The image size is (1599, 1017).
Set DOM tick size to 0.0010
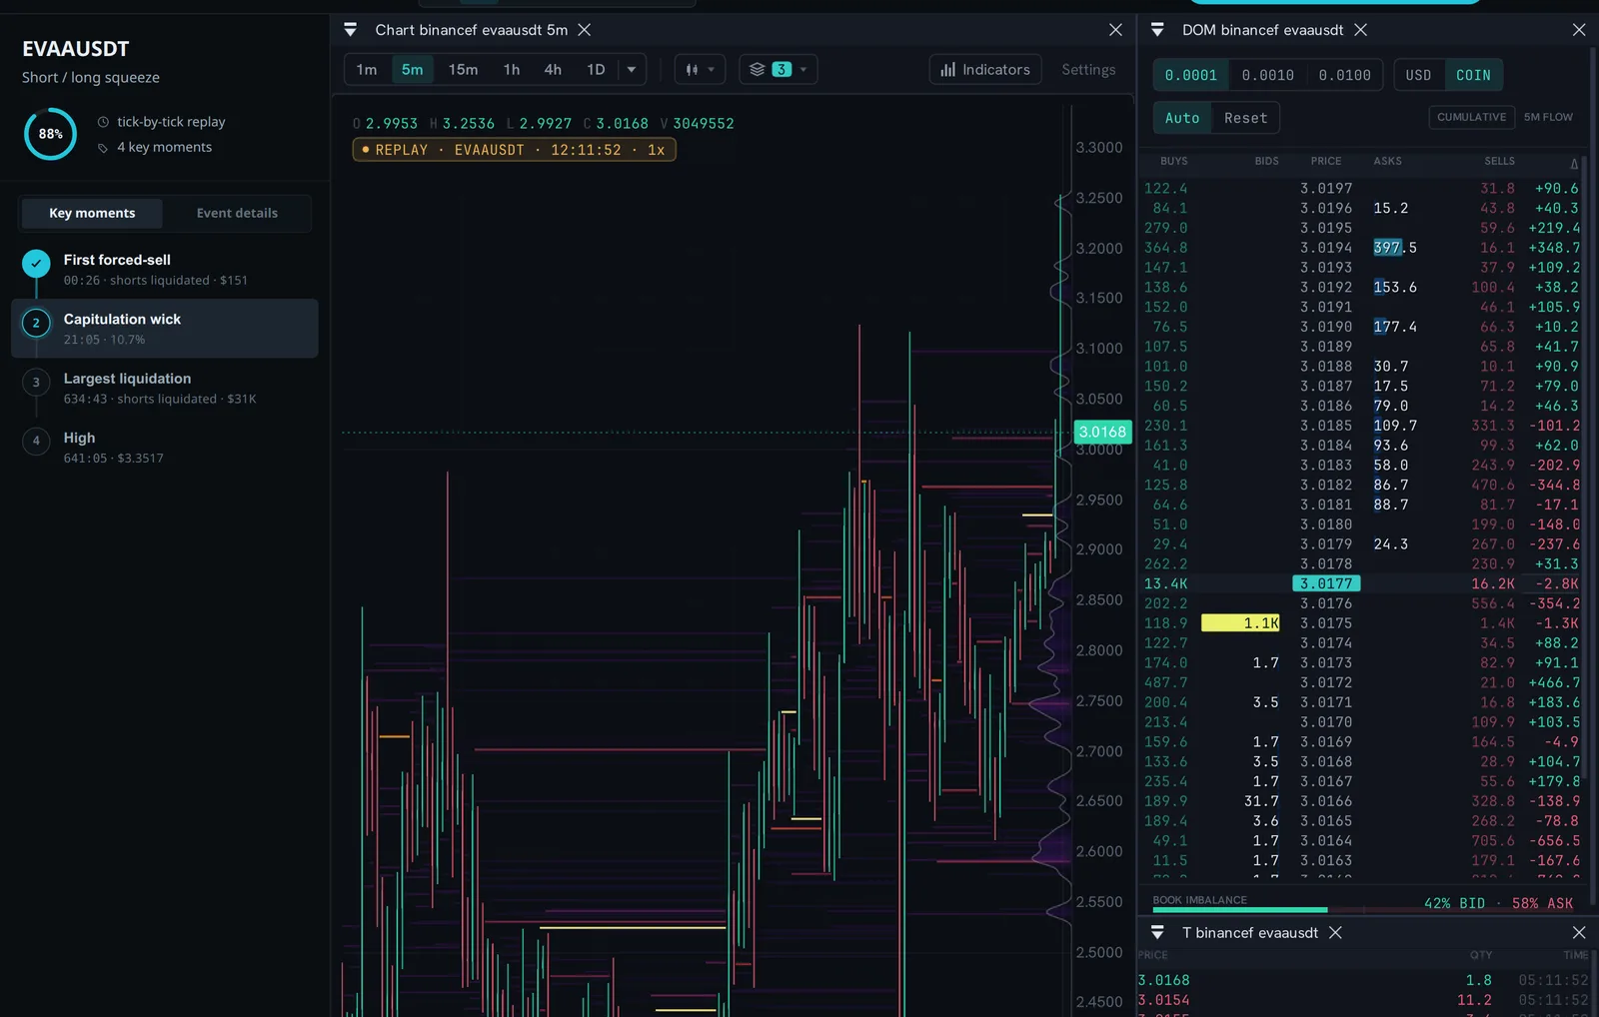pyautogui.click(x=1267, y=75)
